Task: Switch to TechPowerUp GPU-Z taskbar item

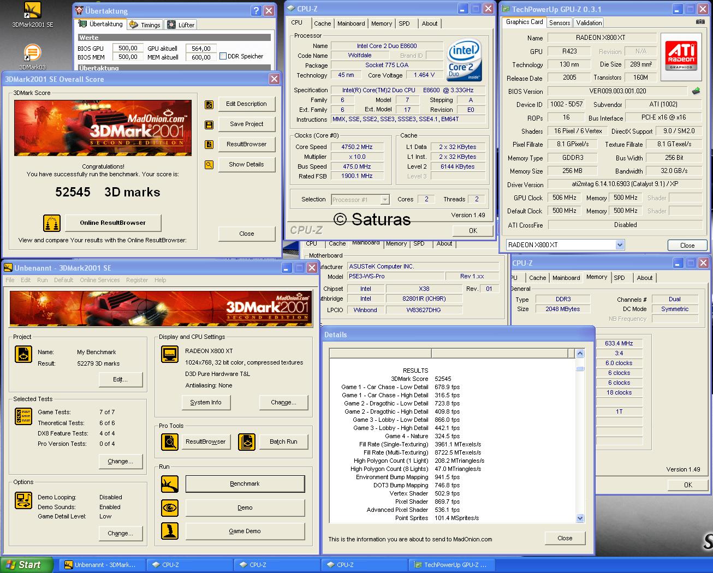Action: (452, 565)
